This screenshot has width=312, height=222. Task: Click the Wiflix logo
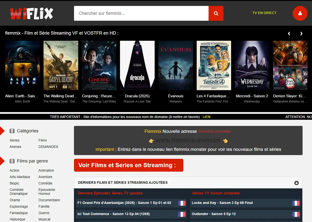coord(31,13)
